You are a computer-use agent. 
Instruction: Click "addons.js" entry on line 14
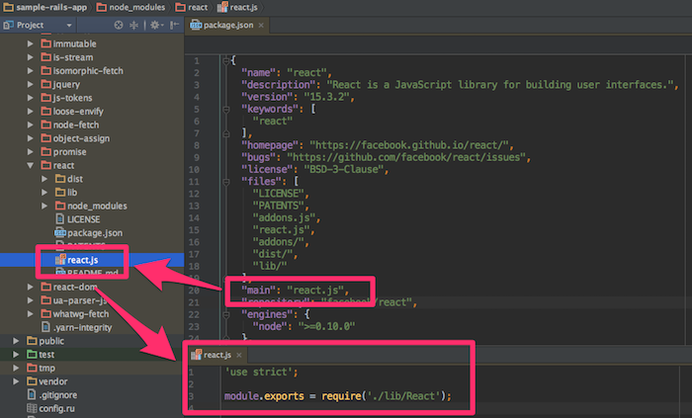[x=284, y=217]
